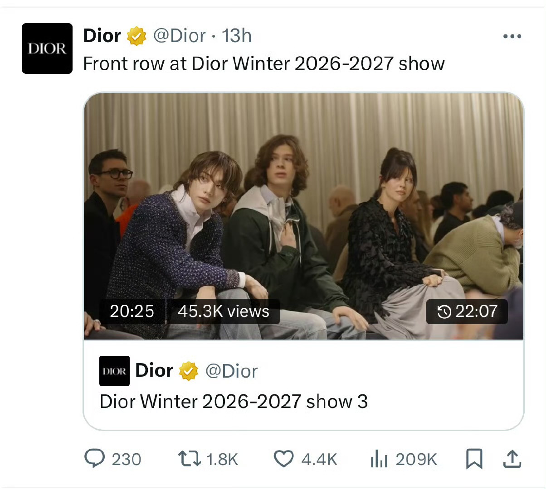Tap the share upload arrow icon
Screen dimensions: 546x489
[x=512, y=459]
